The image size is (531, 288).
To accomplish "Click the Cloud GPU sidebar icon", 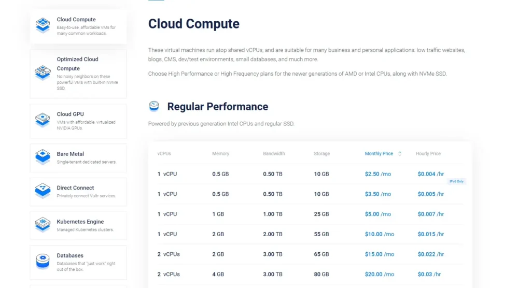I will [43, 120].
